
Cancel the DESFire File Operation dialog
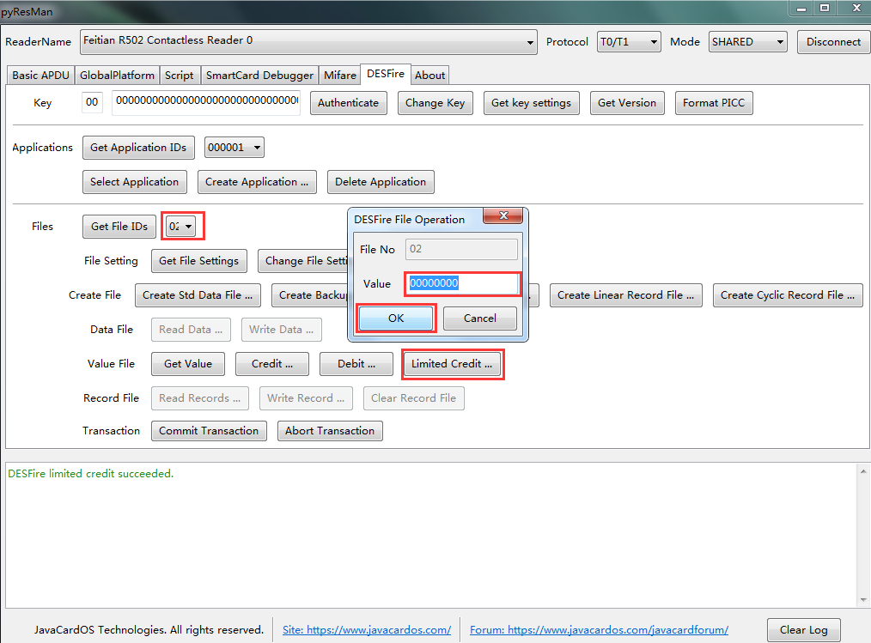[x=480, y=318]
